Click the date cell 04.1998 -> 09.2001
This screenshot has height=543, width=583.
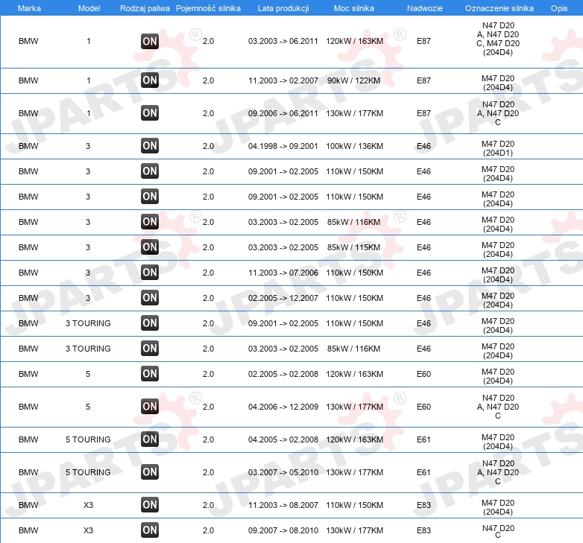[283, 146]
